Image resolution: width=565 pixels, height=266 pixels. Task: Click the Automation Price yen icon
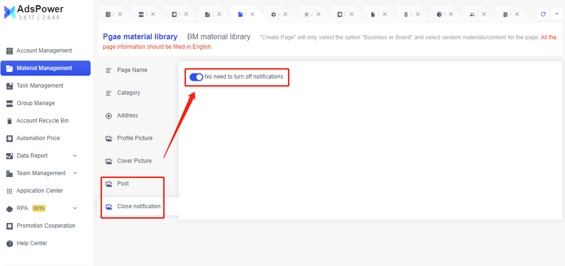pos(9,139)
